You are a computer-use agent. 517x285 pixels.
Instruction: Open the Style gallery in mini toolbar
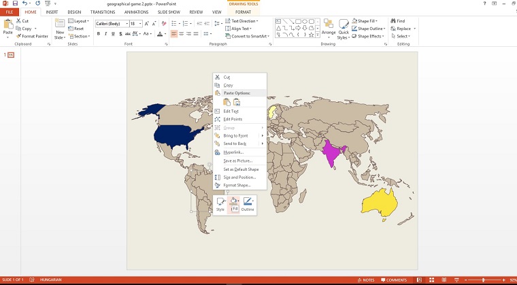(220, 202)
